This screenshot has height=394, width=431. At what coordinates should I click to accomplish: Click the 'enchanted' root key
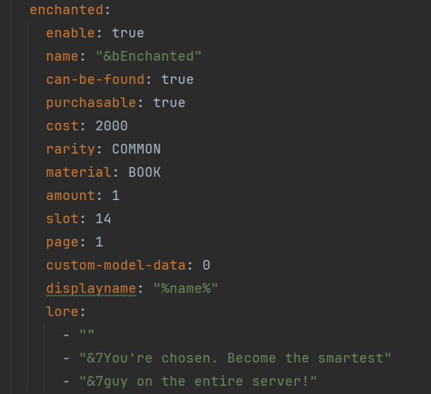(x=67, y=10)
